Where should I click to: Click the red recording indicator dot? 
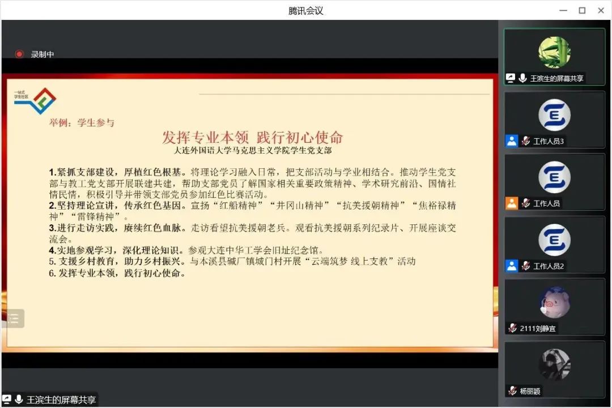19,54
